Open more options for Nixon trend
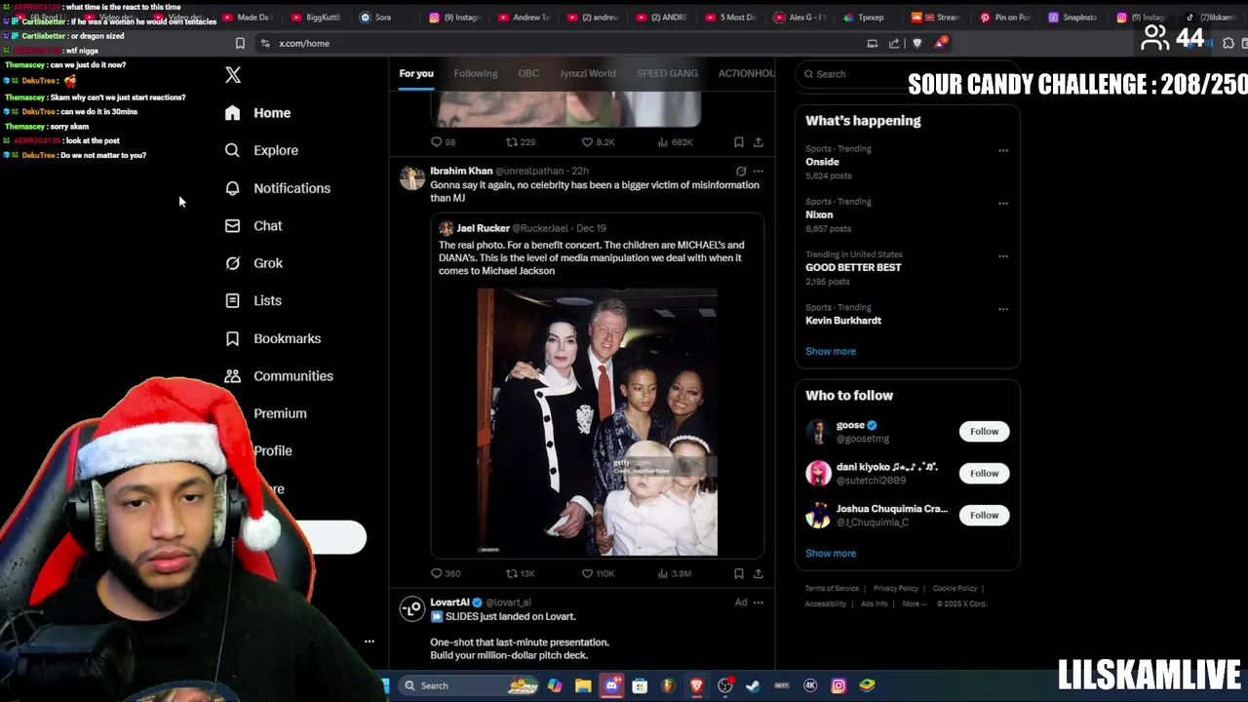 coord(1003,204)
